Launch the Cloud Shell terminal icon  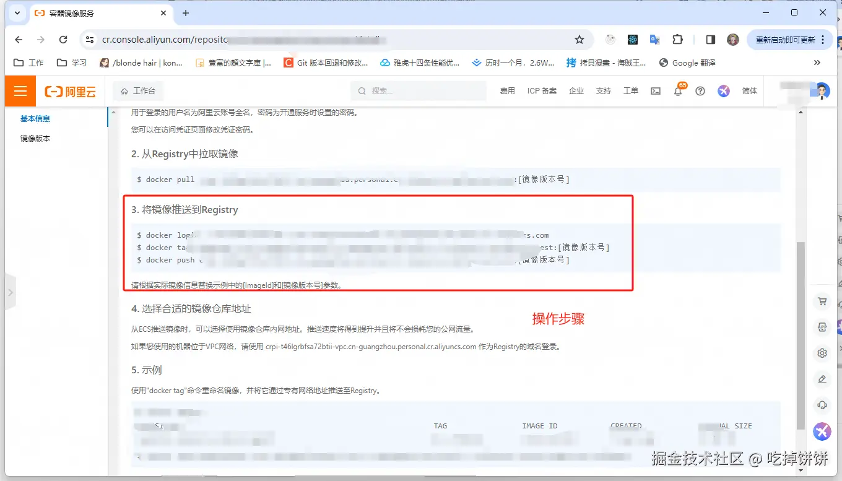656,91
